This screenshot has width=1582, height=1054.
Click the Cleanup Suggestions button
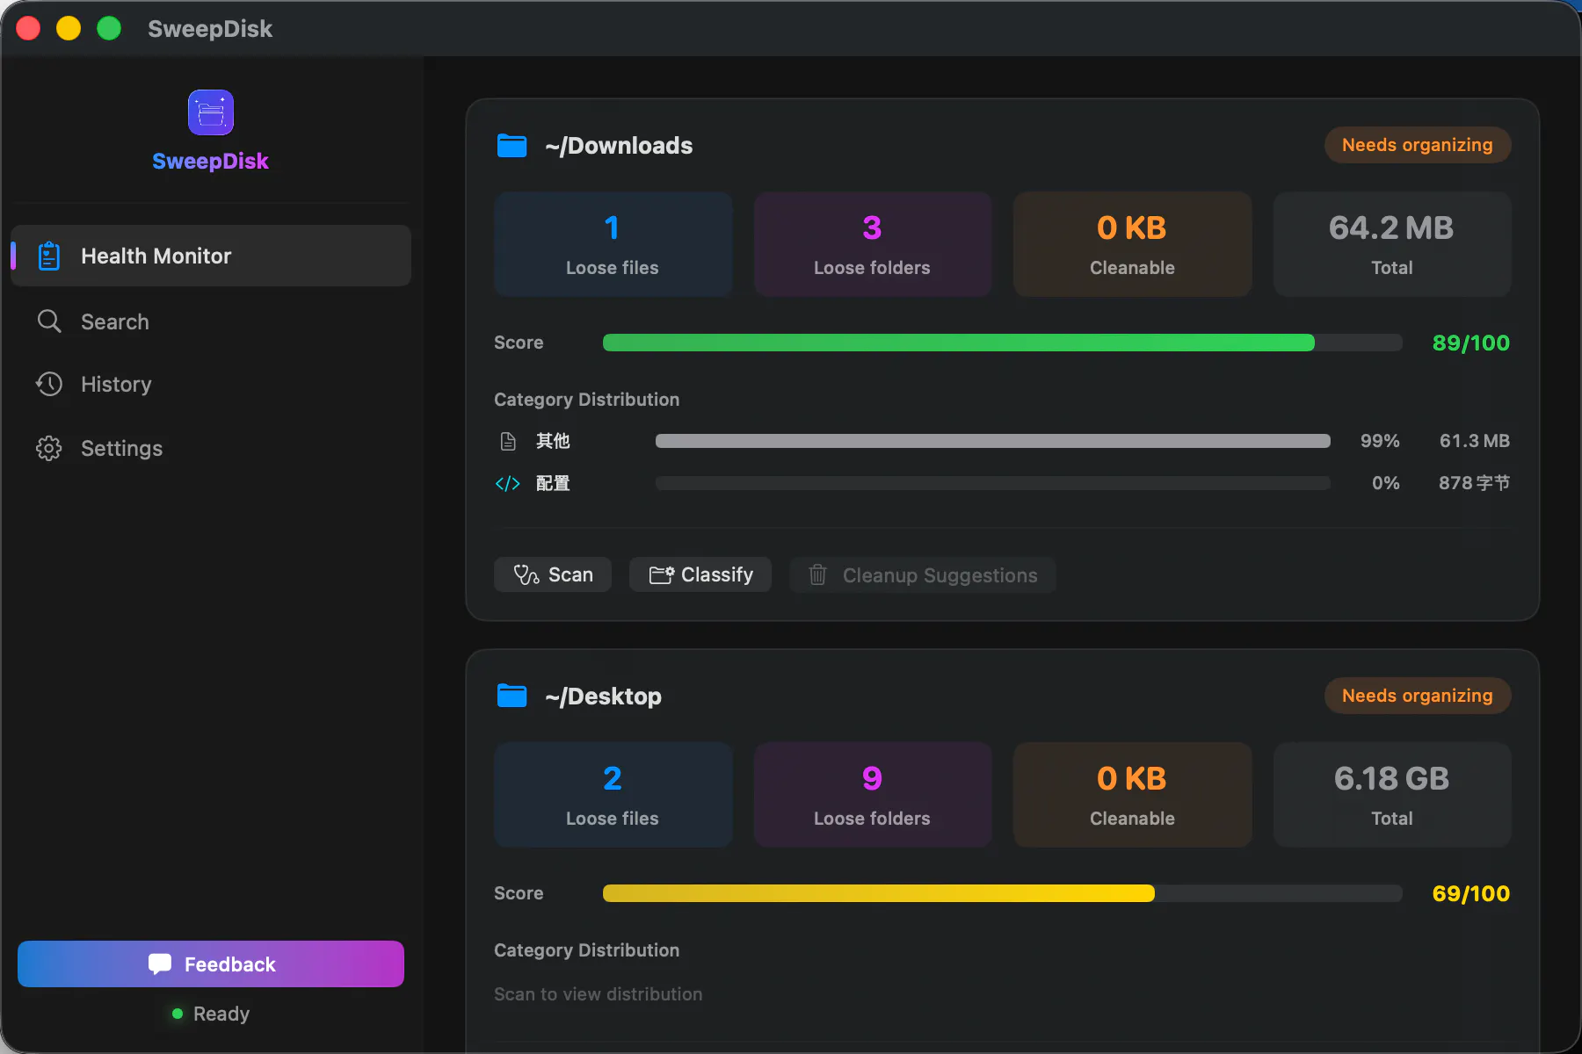pos(923,575)
